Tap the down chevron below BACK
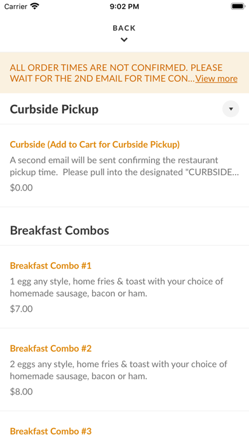 124,40
